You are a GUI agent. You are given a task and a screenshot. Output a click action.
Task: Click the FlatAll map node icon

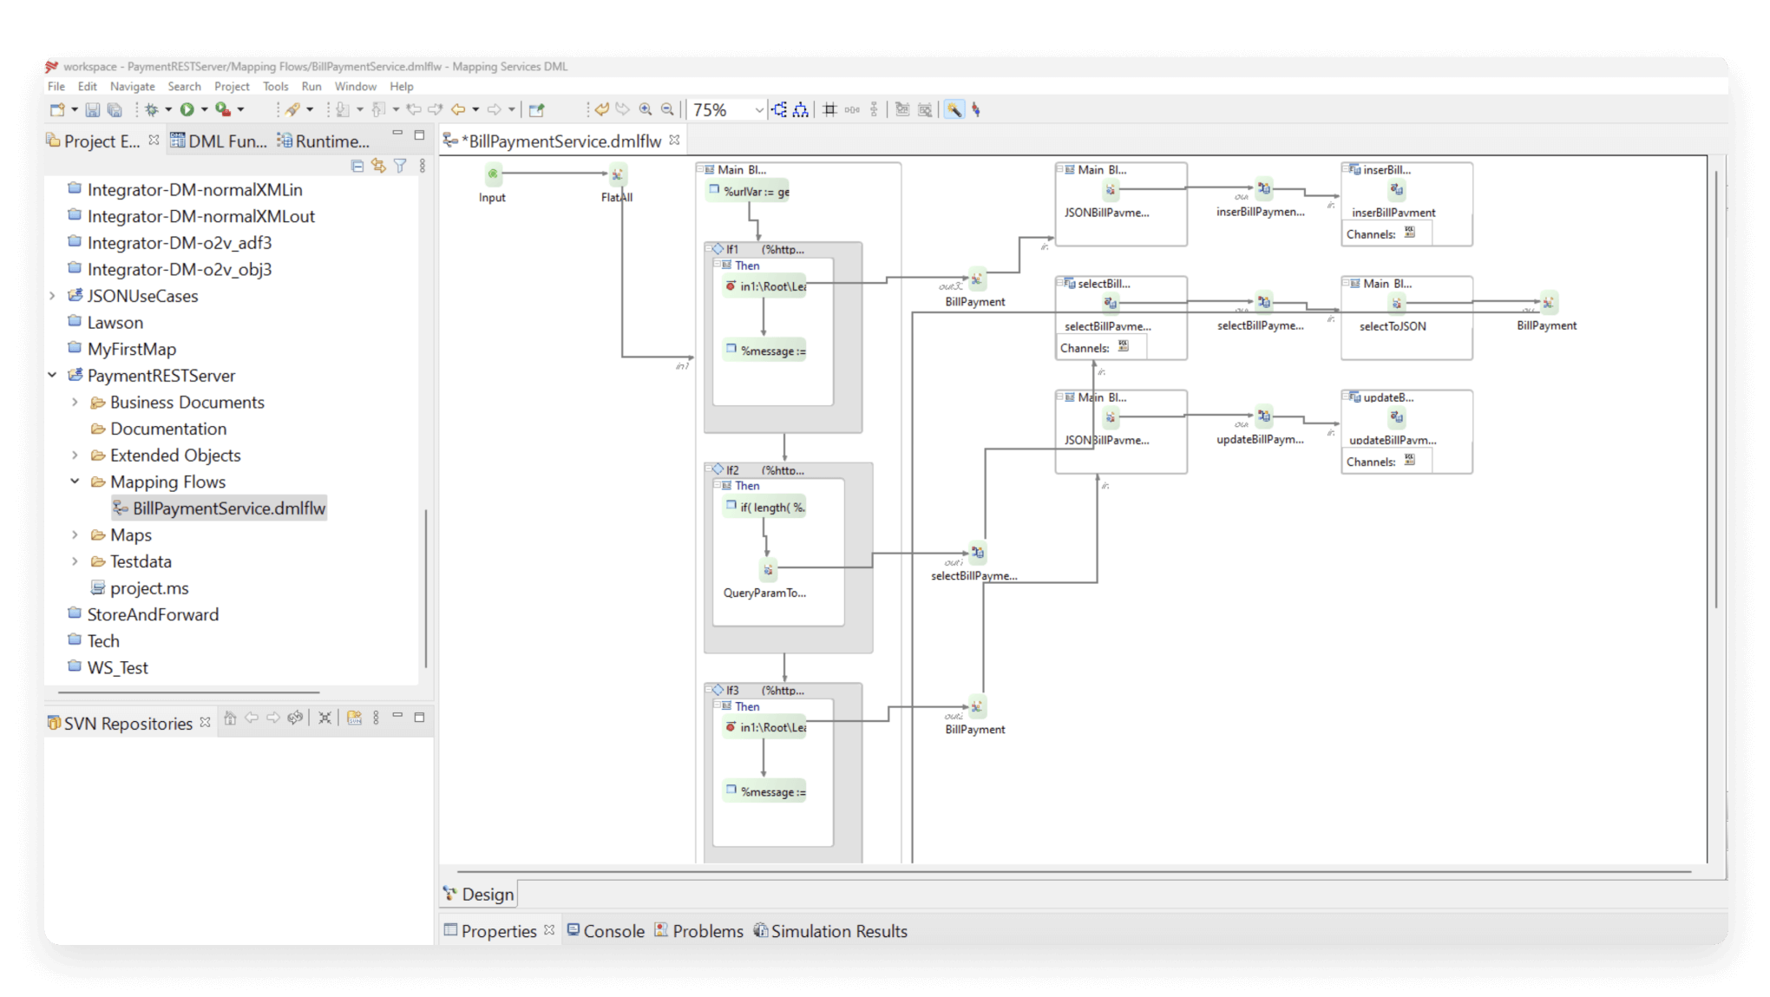pos(617,174)
